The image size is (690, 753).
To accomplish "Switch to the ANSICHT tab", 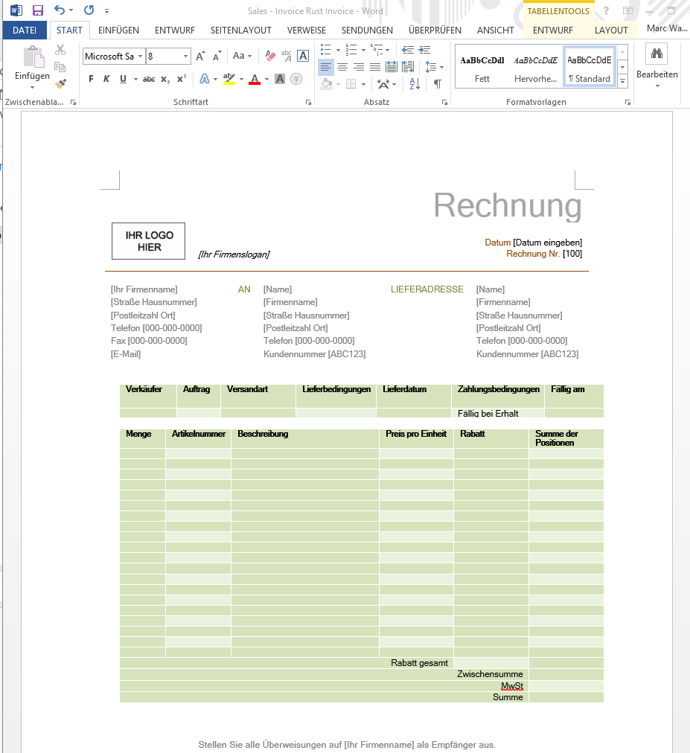I will tap(496, 31).
